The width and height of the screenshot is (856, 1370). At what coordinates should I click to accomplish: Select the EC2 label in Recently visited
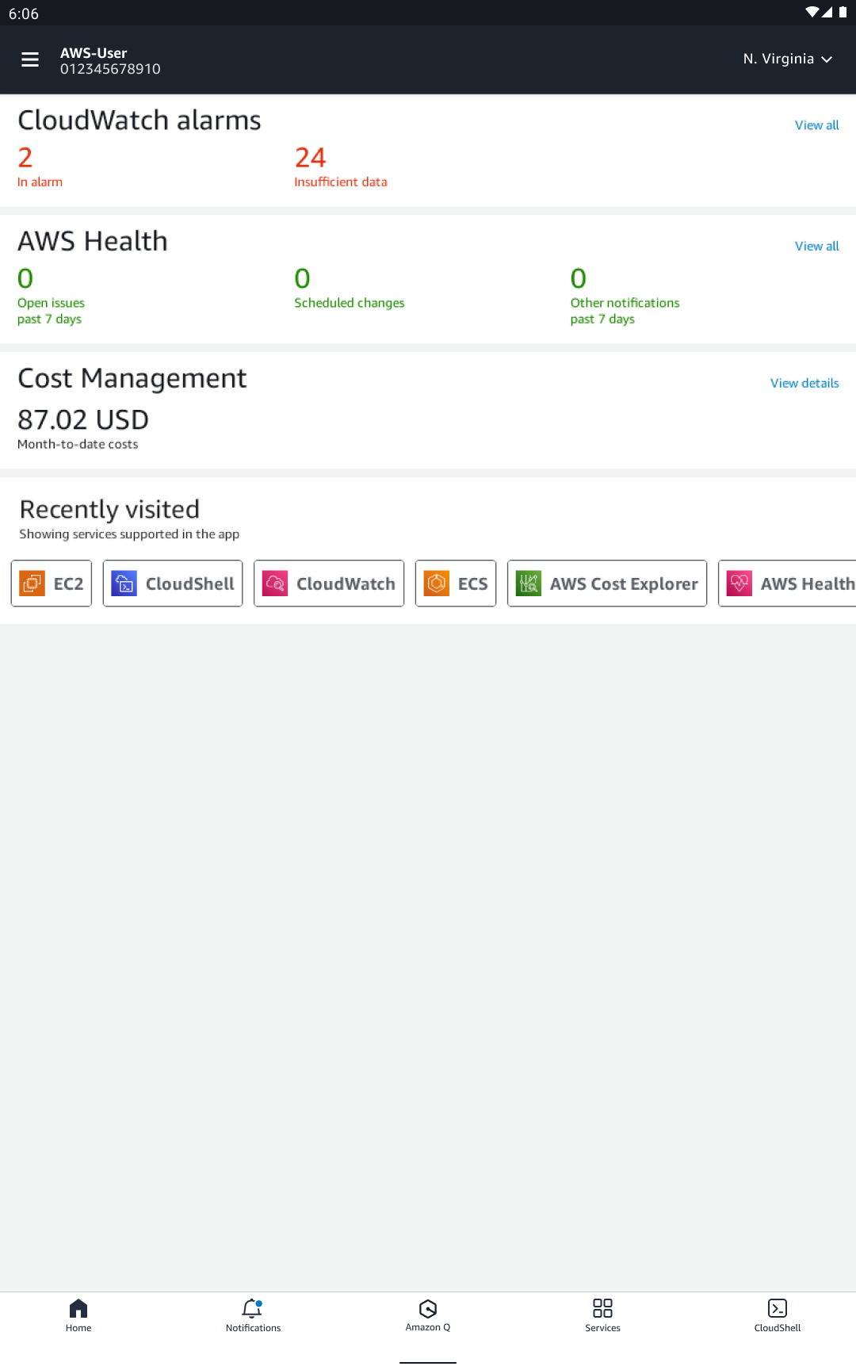tap(68, 584)
